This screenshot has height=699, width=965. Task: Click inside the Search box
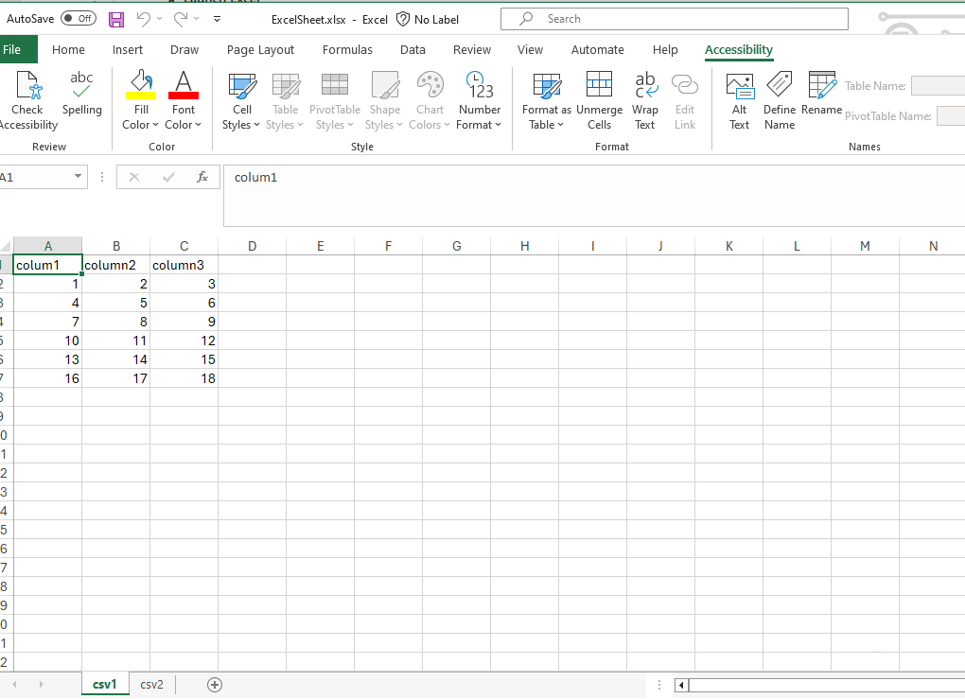point(674,18)
